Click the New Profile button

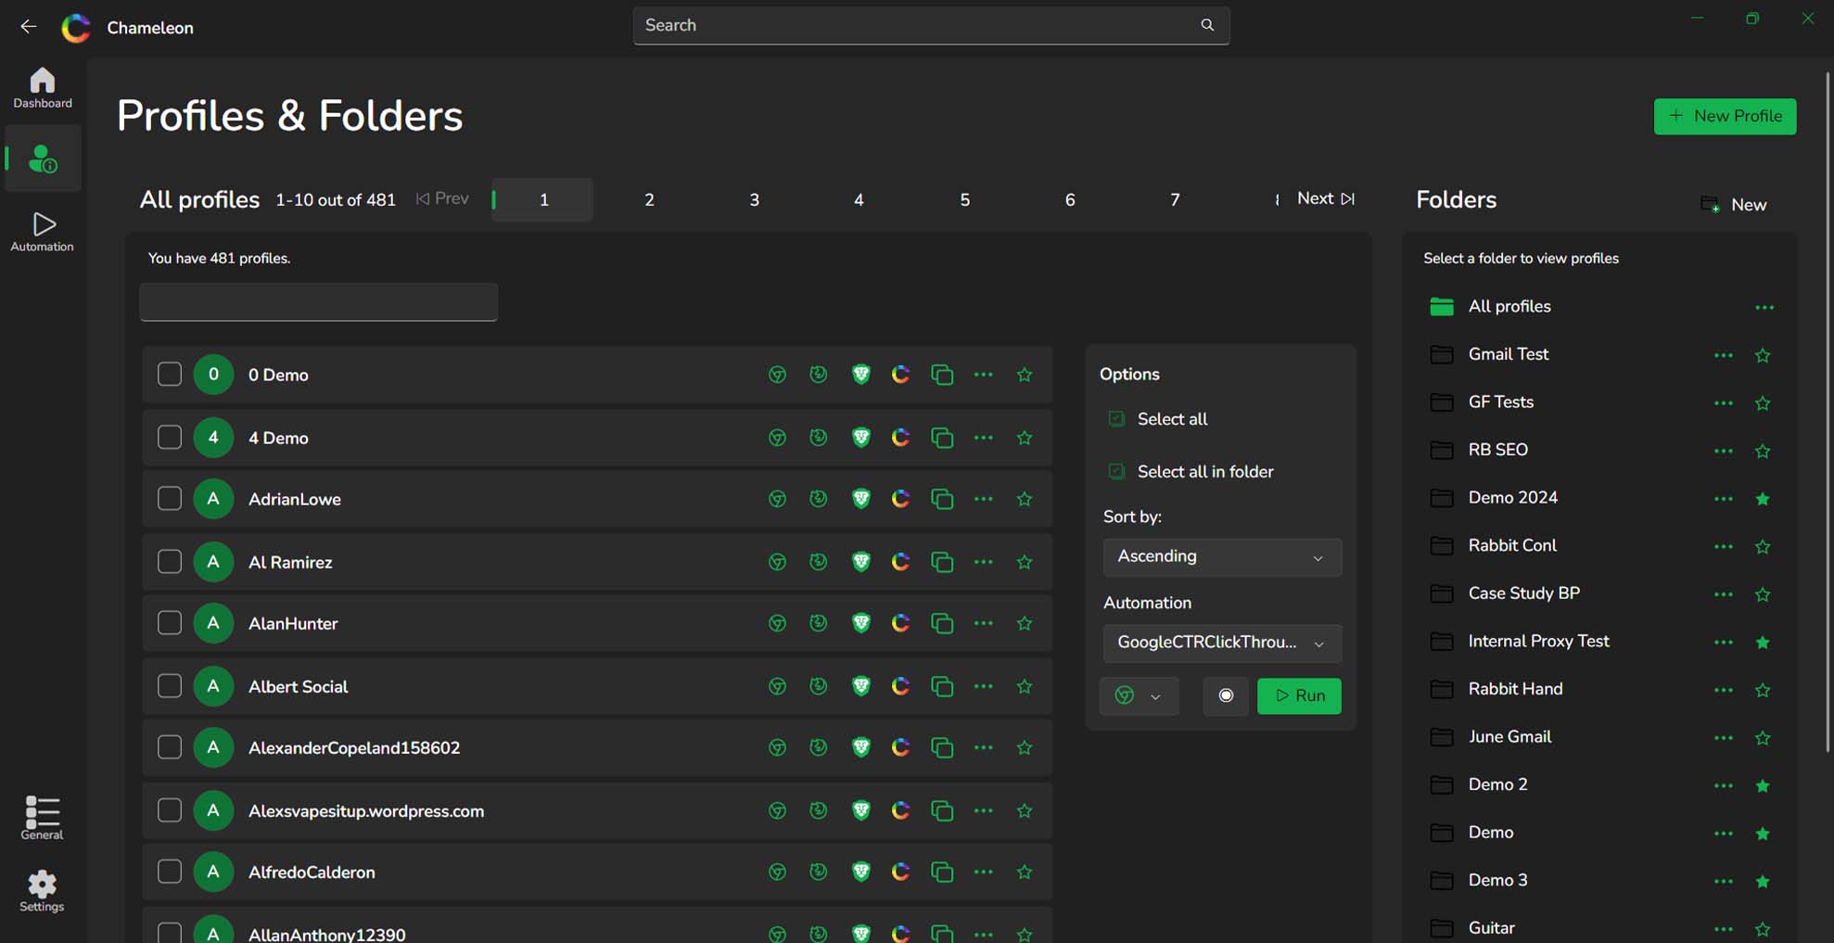tap(1725, 116)
